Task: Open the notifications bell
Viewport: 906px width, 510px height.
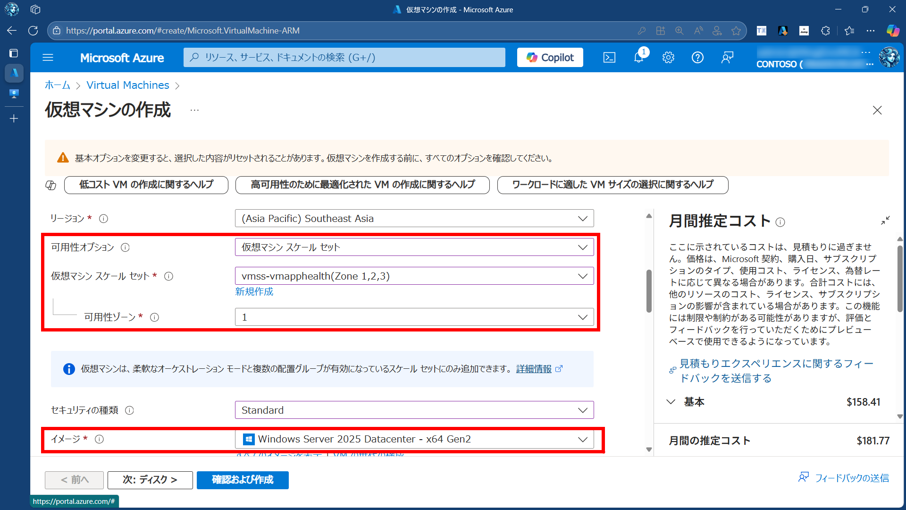Action: pyautogui.click(x=638, y=58)
